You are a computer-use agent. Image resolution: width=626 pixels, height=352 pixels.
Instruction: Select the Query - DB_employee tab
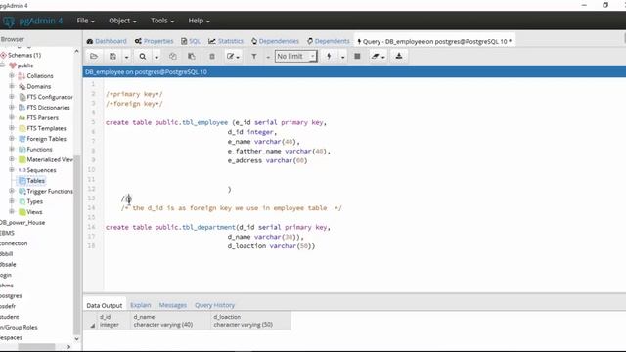coord(434,41)
